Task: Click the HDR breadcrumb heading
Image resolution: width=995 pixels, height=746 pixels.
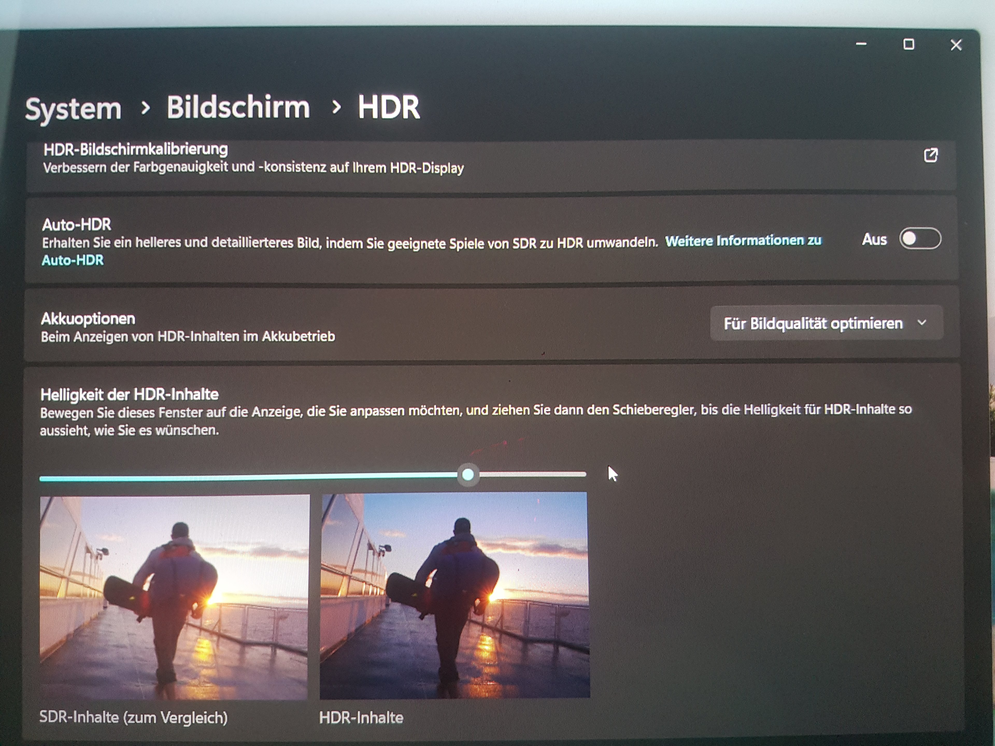Action: click(x=389, y=107)
